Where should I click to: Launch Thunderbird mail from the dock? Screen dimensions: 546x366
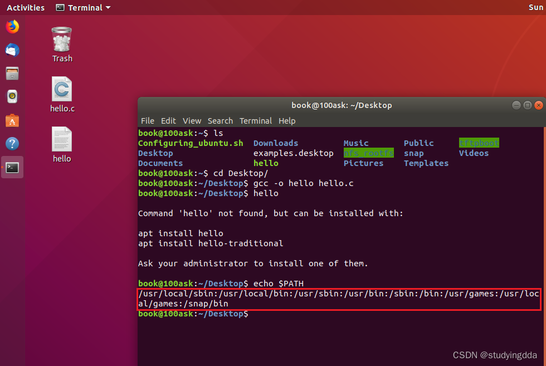[x=12, y=50]
